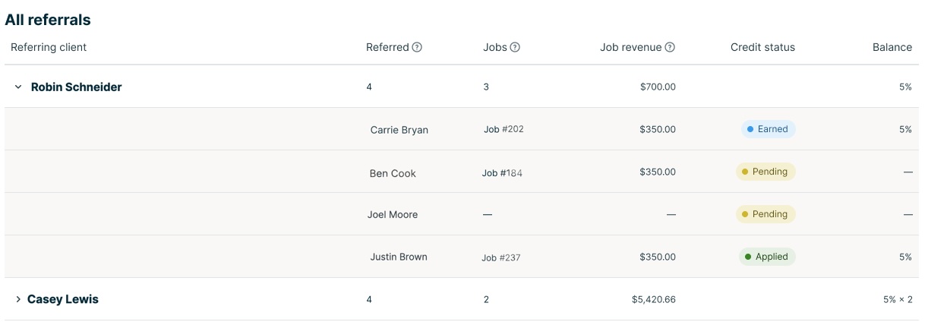Viewport: 925px width, 322px height.
Task: Open the Job #184 link
Action: click(502, 173)
